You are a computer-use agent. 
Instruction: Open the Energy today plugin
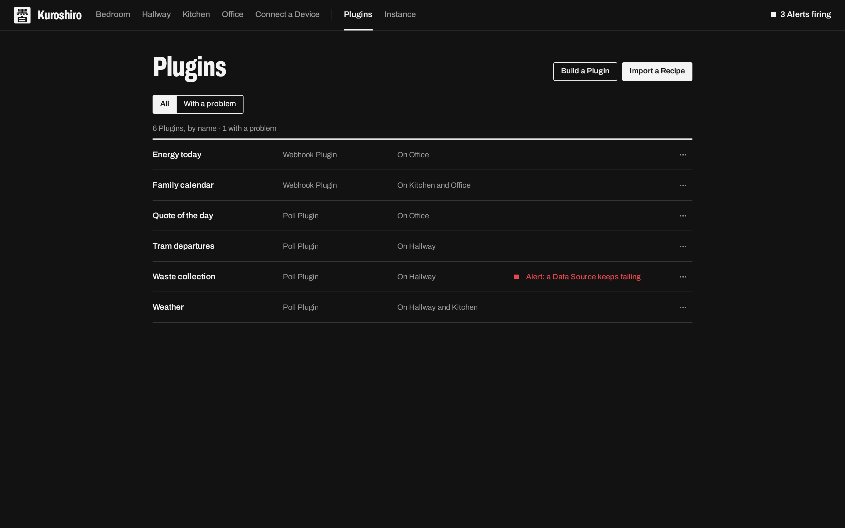point(177,155)
